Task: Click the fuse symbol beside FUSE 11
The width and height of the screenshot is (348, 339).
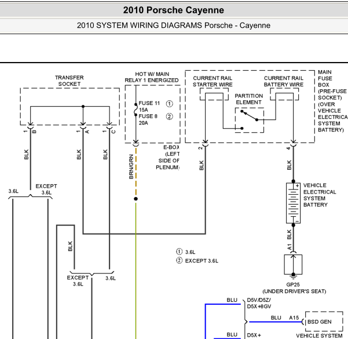Action: [135, 108]
